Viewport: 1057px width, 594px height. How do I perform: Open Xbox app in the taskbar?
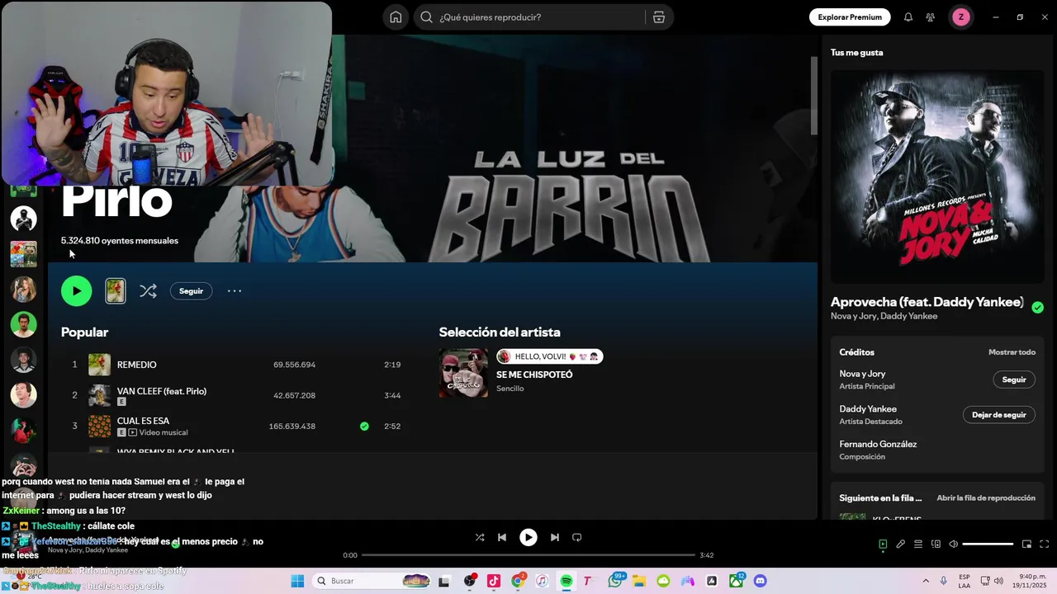coord(736,582)
